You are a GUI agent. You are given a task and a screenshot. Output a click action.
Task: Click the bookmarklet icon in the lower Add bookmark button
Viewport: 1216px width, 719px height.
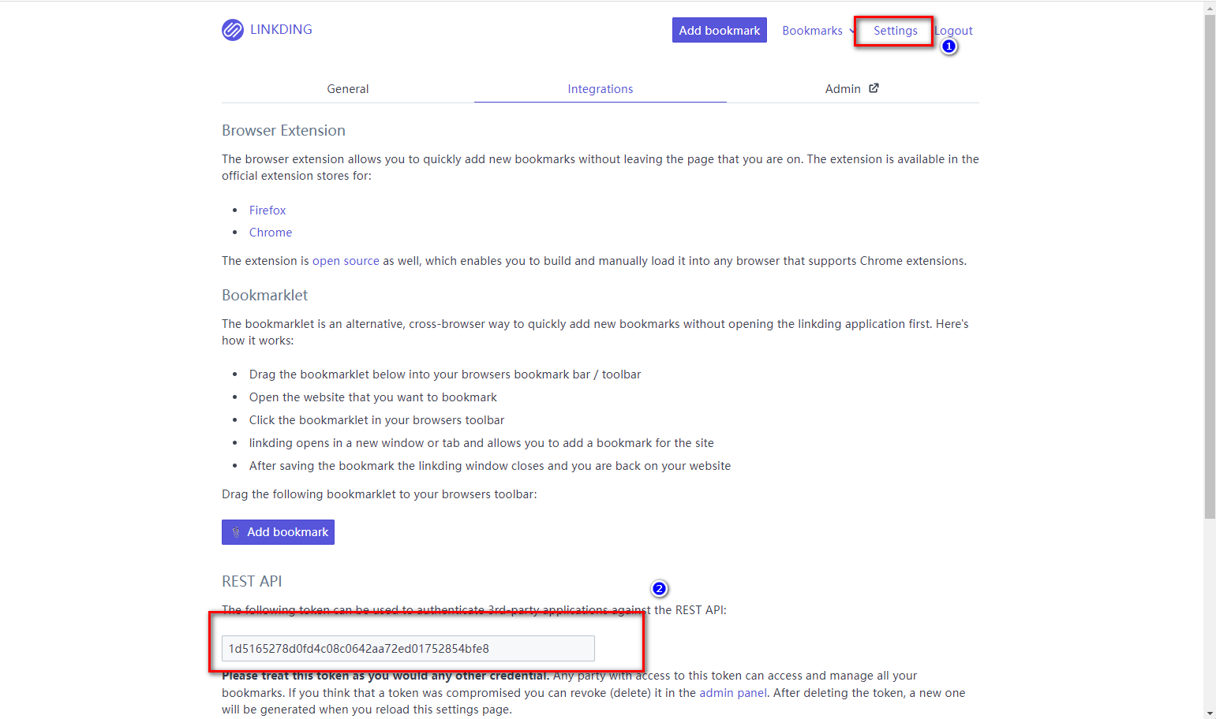[235, 532]
